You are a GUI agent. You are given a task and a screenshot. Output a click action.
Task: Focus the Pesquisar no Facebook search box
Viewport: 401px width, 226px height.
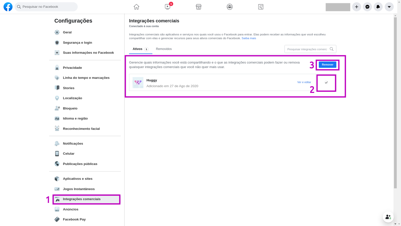[x=46, y=7]
